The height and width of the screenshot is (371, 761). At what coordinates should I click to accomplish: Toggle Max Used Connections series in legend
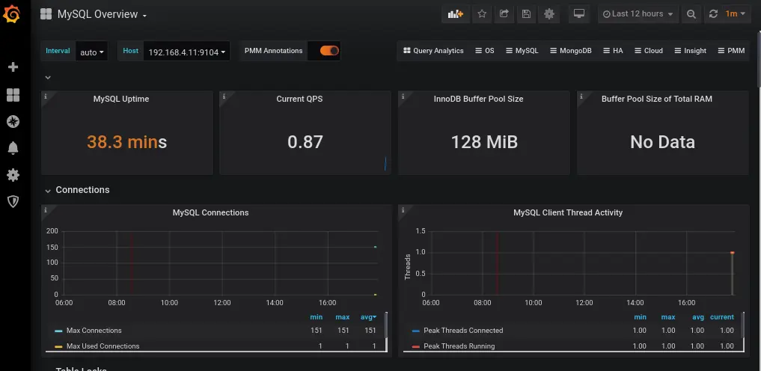(x=103, y=346)
